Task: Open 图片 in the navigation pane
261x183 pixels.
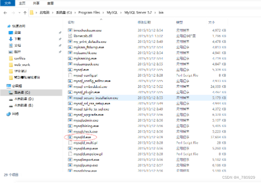Action: (18, 52)
